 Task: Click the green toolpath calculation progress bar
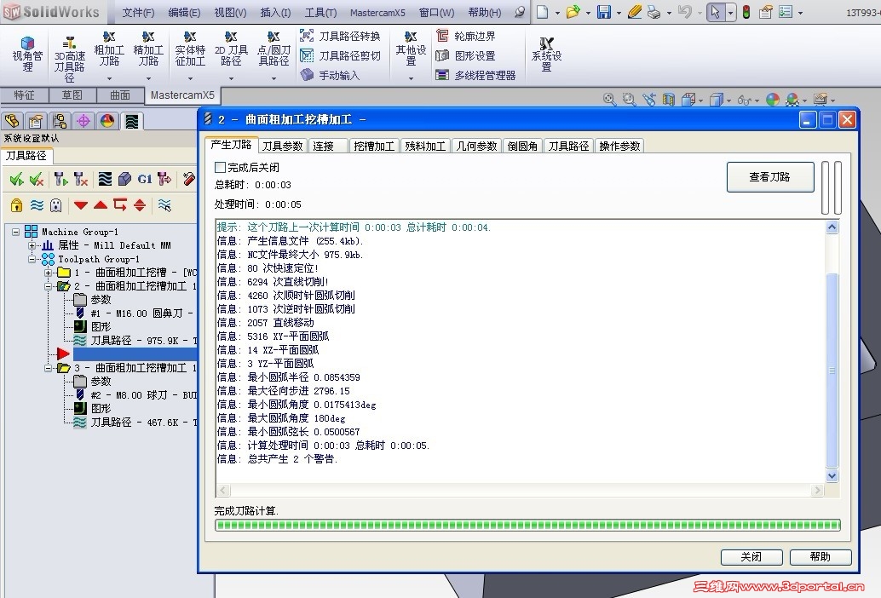[527, 525]
